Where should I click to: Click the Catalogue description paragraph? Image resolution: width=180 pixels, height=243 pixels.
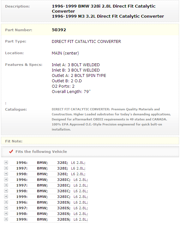point(111,119)
